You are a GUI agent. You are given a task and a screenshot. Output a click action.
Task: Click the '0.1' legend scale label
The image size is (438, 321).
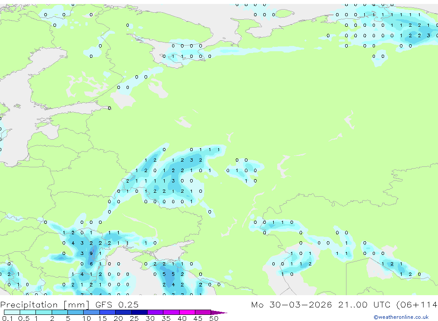[x=7, y=318]
